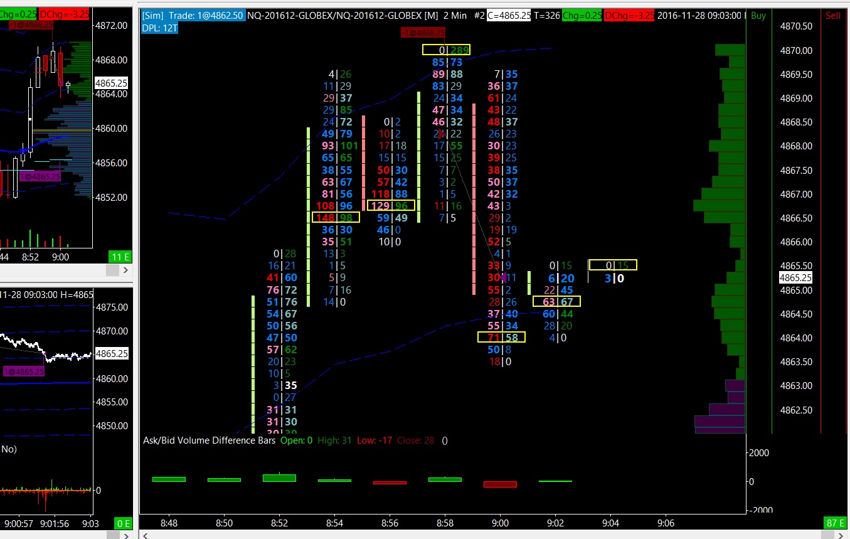
Task: Click the NQ-201612-GLOBEX symbol text in the header
Action: tap(334, 16)
